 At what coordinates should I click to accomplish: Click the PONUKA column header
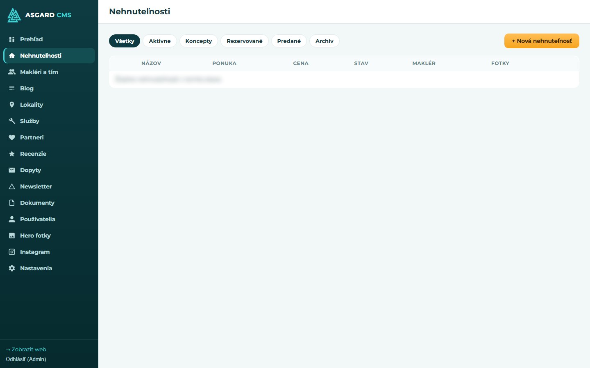pyautogui.click(x=224, y=63)
